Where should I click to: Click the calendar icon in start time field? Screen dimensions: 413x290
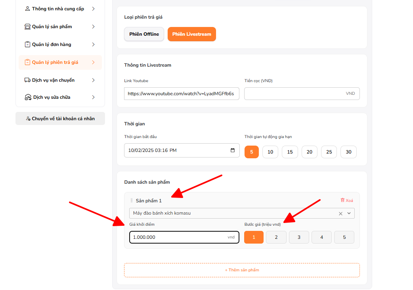pos(232,150)
